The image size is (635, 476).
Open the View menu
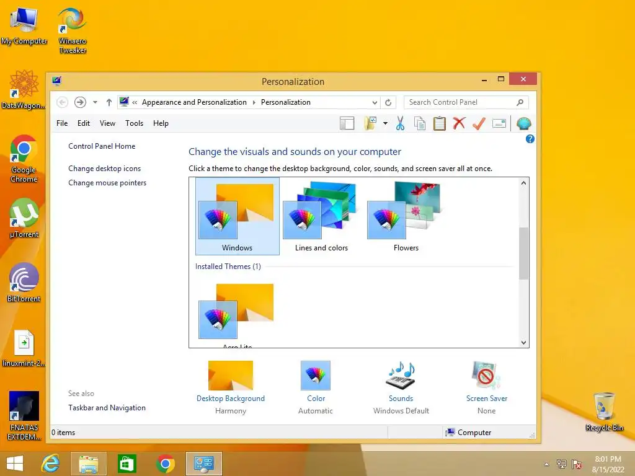coord(107,123)
